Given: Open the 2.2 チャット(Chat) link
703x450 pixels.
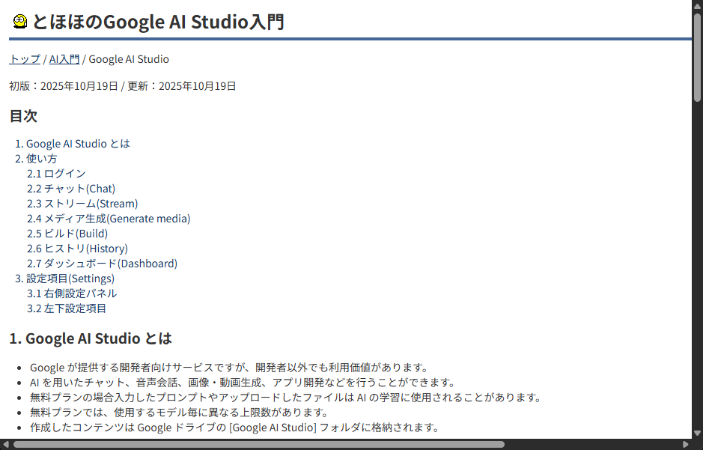Looking at the screenshot, I should [69, 188].
